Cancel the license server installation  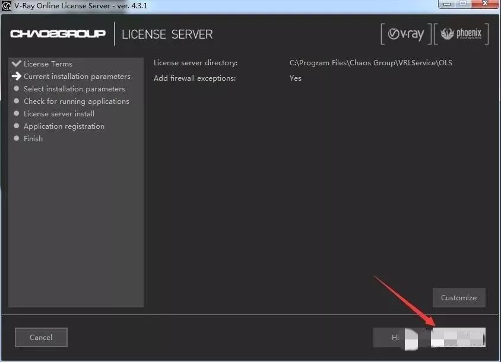[x=41, y=337]
